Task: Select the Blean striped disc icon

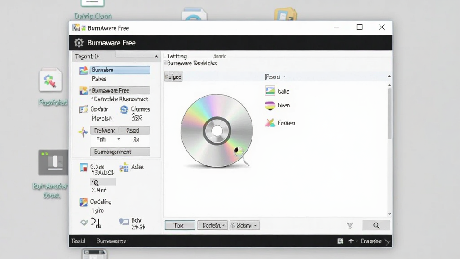Action: (x=270, y=105)
